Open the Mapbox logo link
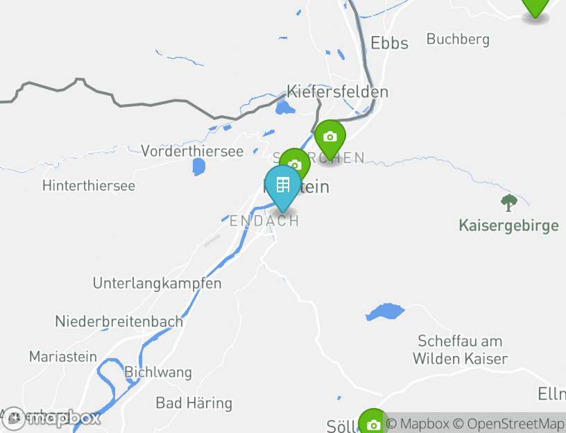566x433 pixels. click(50, 418)
